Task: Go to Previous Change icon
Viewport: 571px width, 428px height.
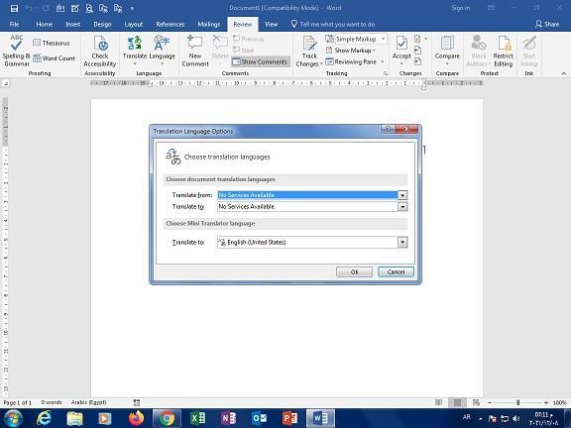Action: point(418,51)
